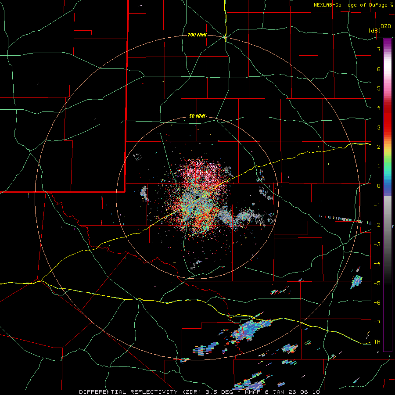Click the color scale value 6
The width and height of the screenshot is (395, 395).
coord(379,69)
